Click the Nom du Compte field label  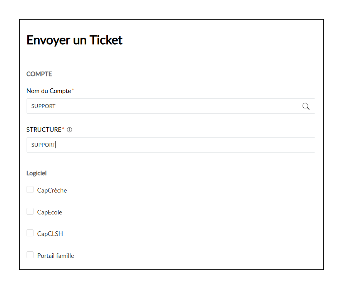[49, 91]
